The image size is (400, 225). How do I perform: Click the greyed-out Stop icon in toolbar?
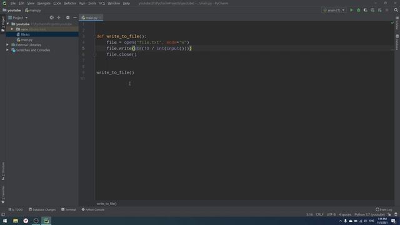pos(387,10)
